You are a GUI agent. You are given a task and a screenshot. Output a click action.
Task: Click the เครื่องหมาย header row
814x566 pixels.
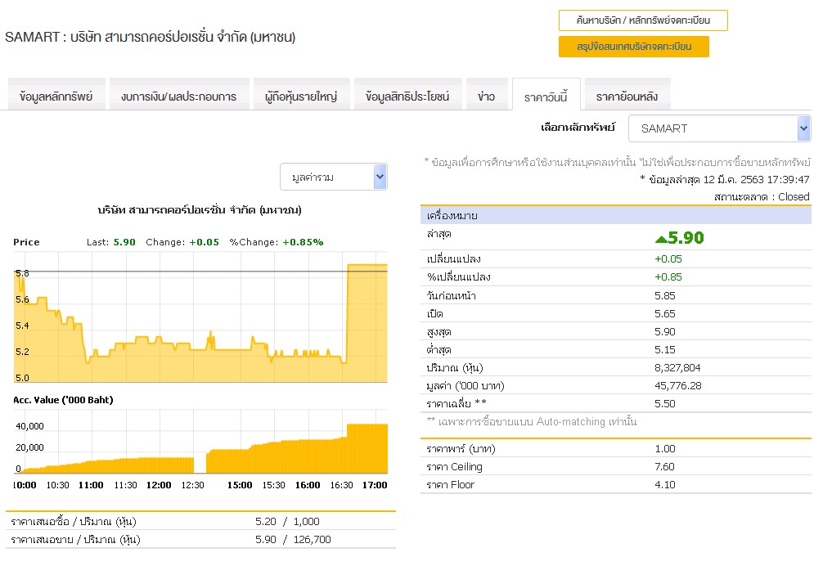click(616, 215)
